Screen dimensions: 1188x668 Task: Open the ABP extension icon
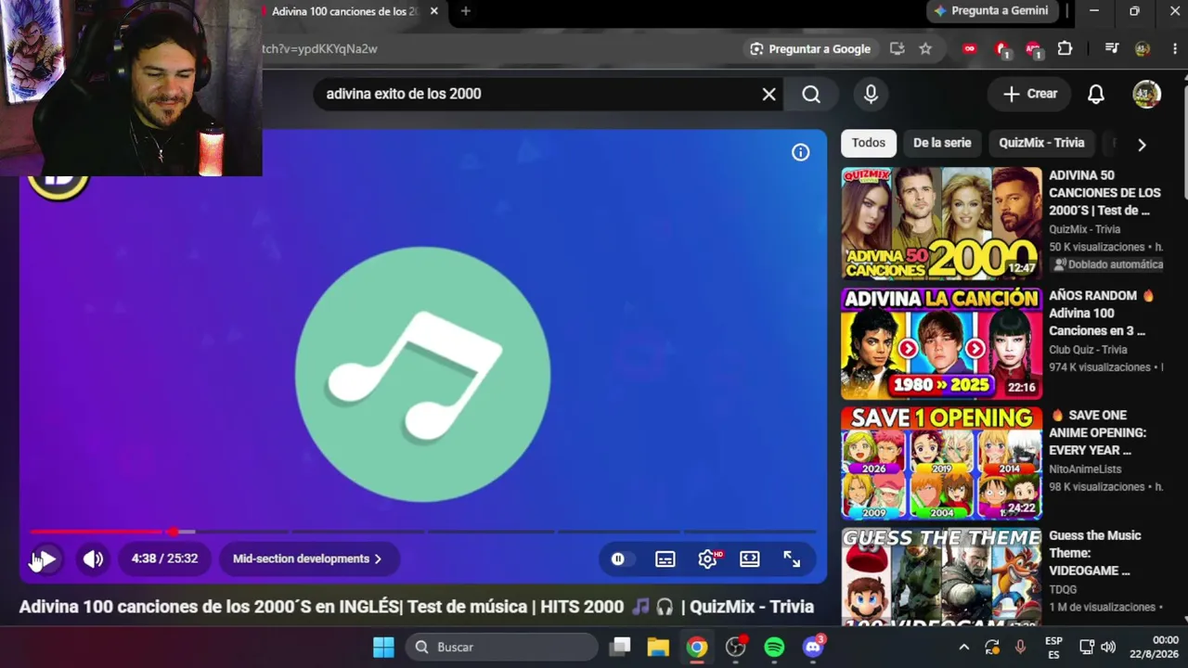coord(1033,49)
